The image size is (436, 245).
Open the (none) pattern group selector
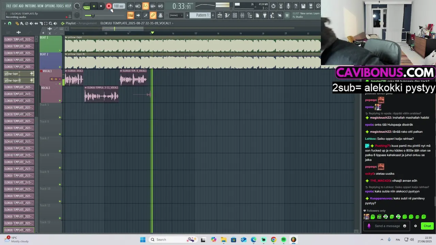176,15
